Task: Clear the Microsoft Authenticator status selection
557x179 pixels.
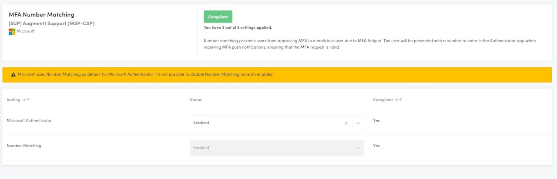Action: pos(346,123)
